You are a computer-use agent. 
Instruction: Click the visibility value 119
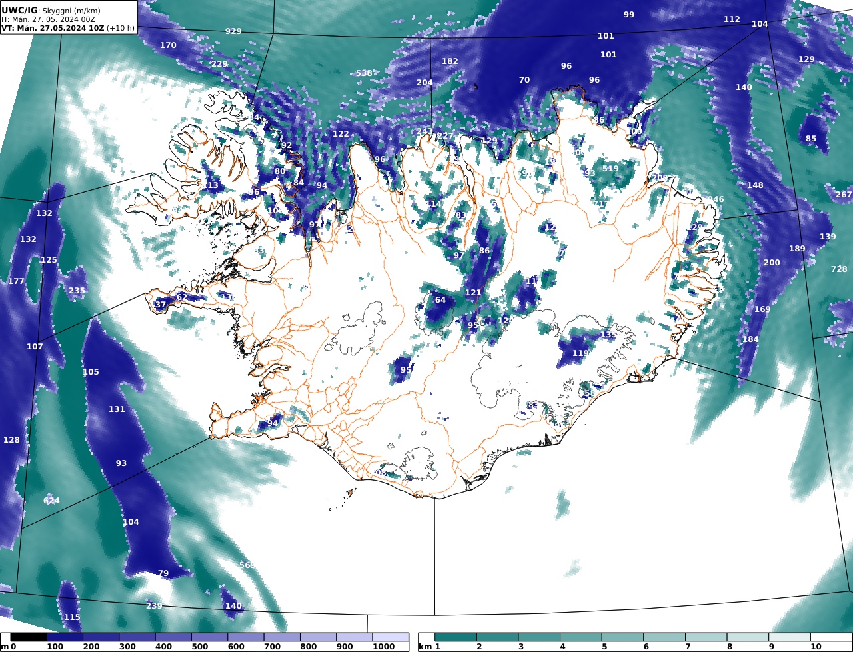(x=580, y=353)
